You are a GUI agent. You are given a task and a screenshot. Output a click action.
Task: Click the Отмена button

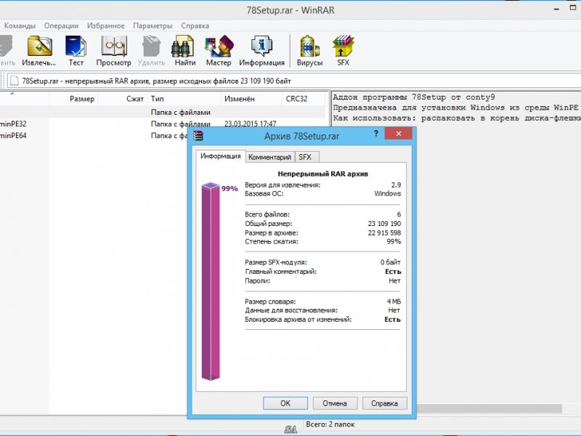pyautogui.click(x=335, y=403)
